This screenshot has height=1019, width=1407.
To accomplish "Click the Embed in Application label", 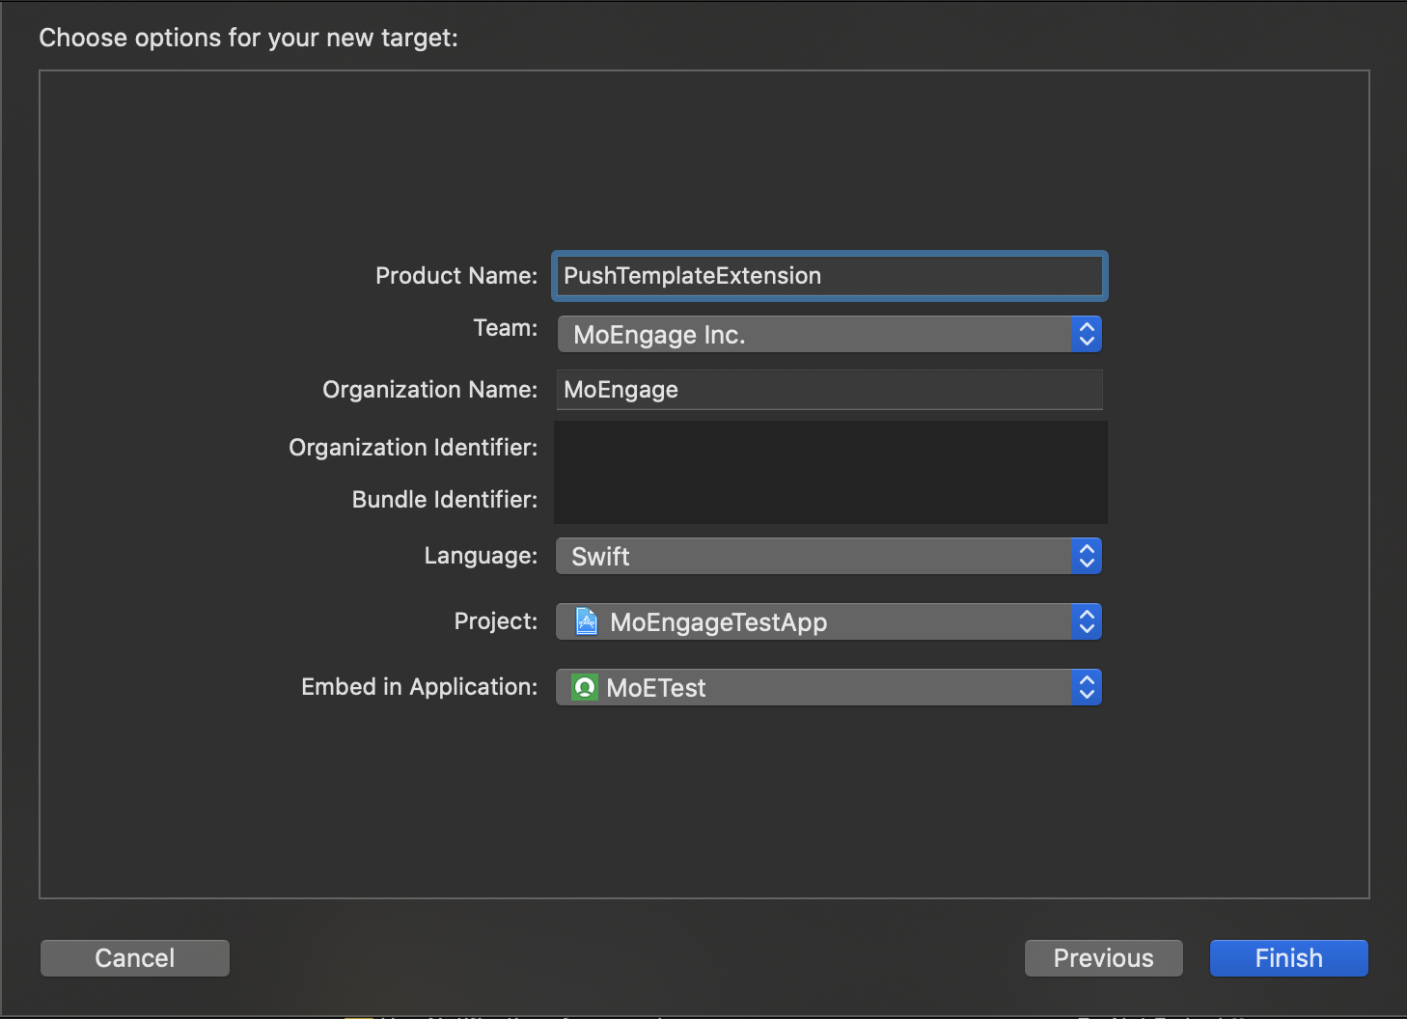I will point(420,687).
